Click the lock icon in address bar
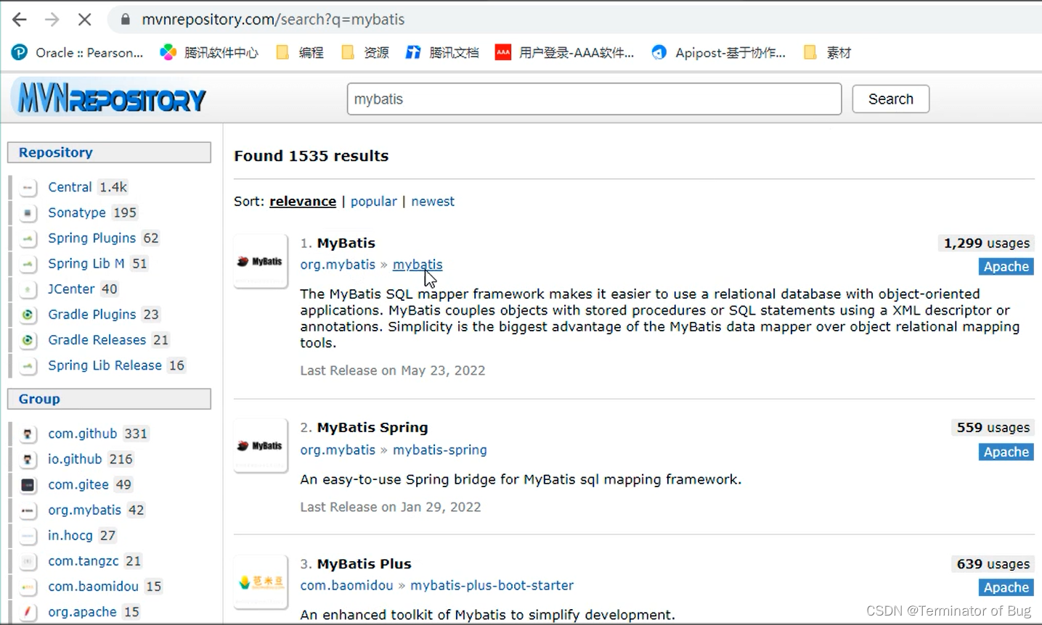This screenshot has width=1042, height=625. click(126, 20)
